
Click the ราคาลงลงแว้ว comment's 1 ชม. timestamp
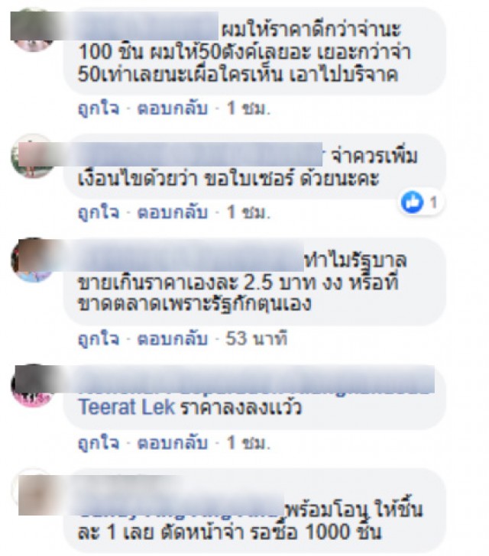click(x=249, y=443)
